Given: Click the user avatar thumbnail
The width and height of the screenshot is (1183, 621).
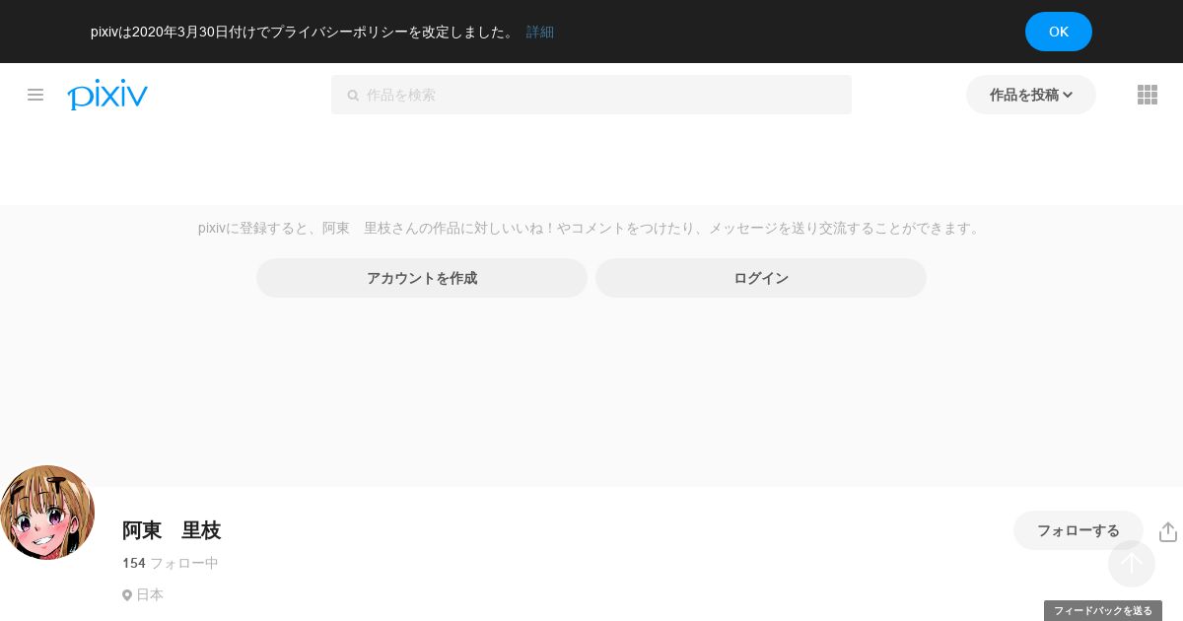Looking at the screenshot, I should pyautogui.click(x=46, y=513).
